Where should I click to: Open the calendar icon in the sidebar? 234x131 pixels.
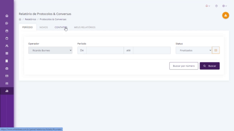tap(7, 31)
